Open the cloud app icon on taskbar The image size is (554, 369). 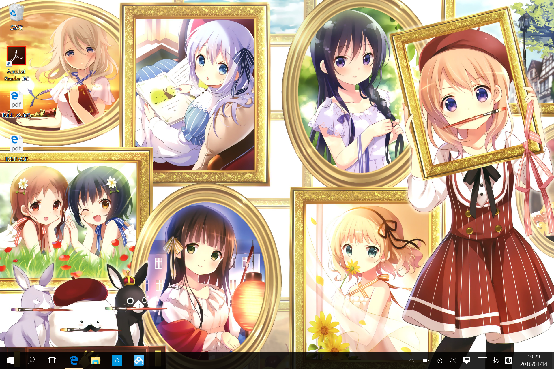(x=138, y=360)
